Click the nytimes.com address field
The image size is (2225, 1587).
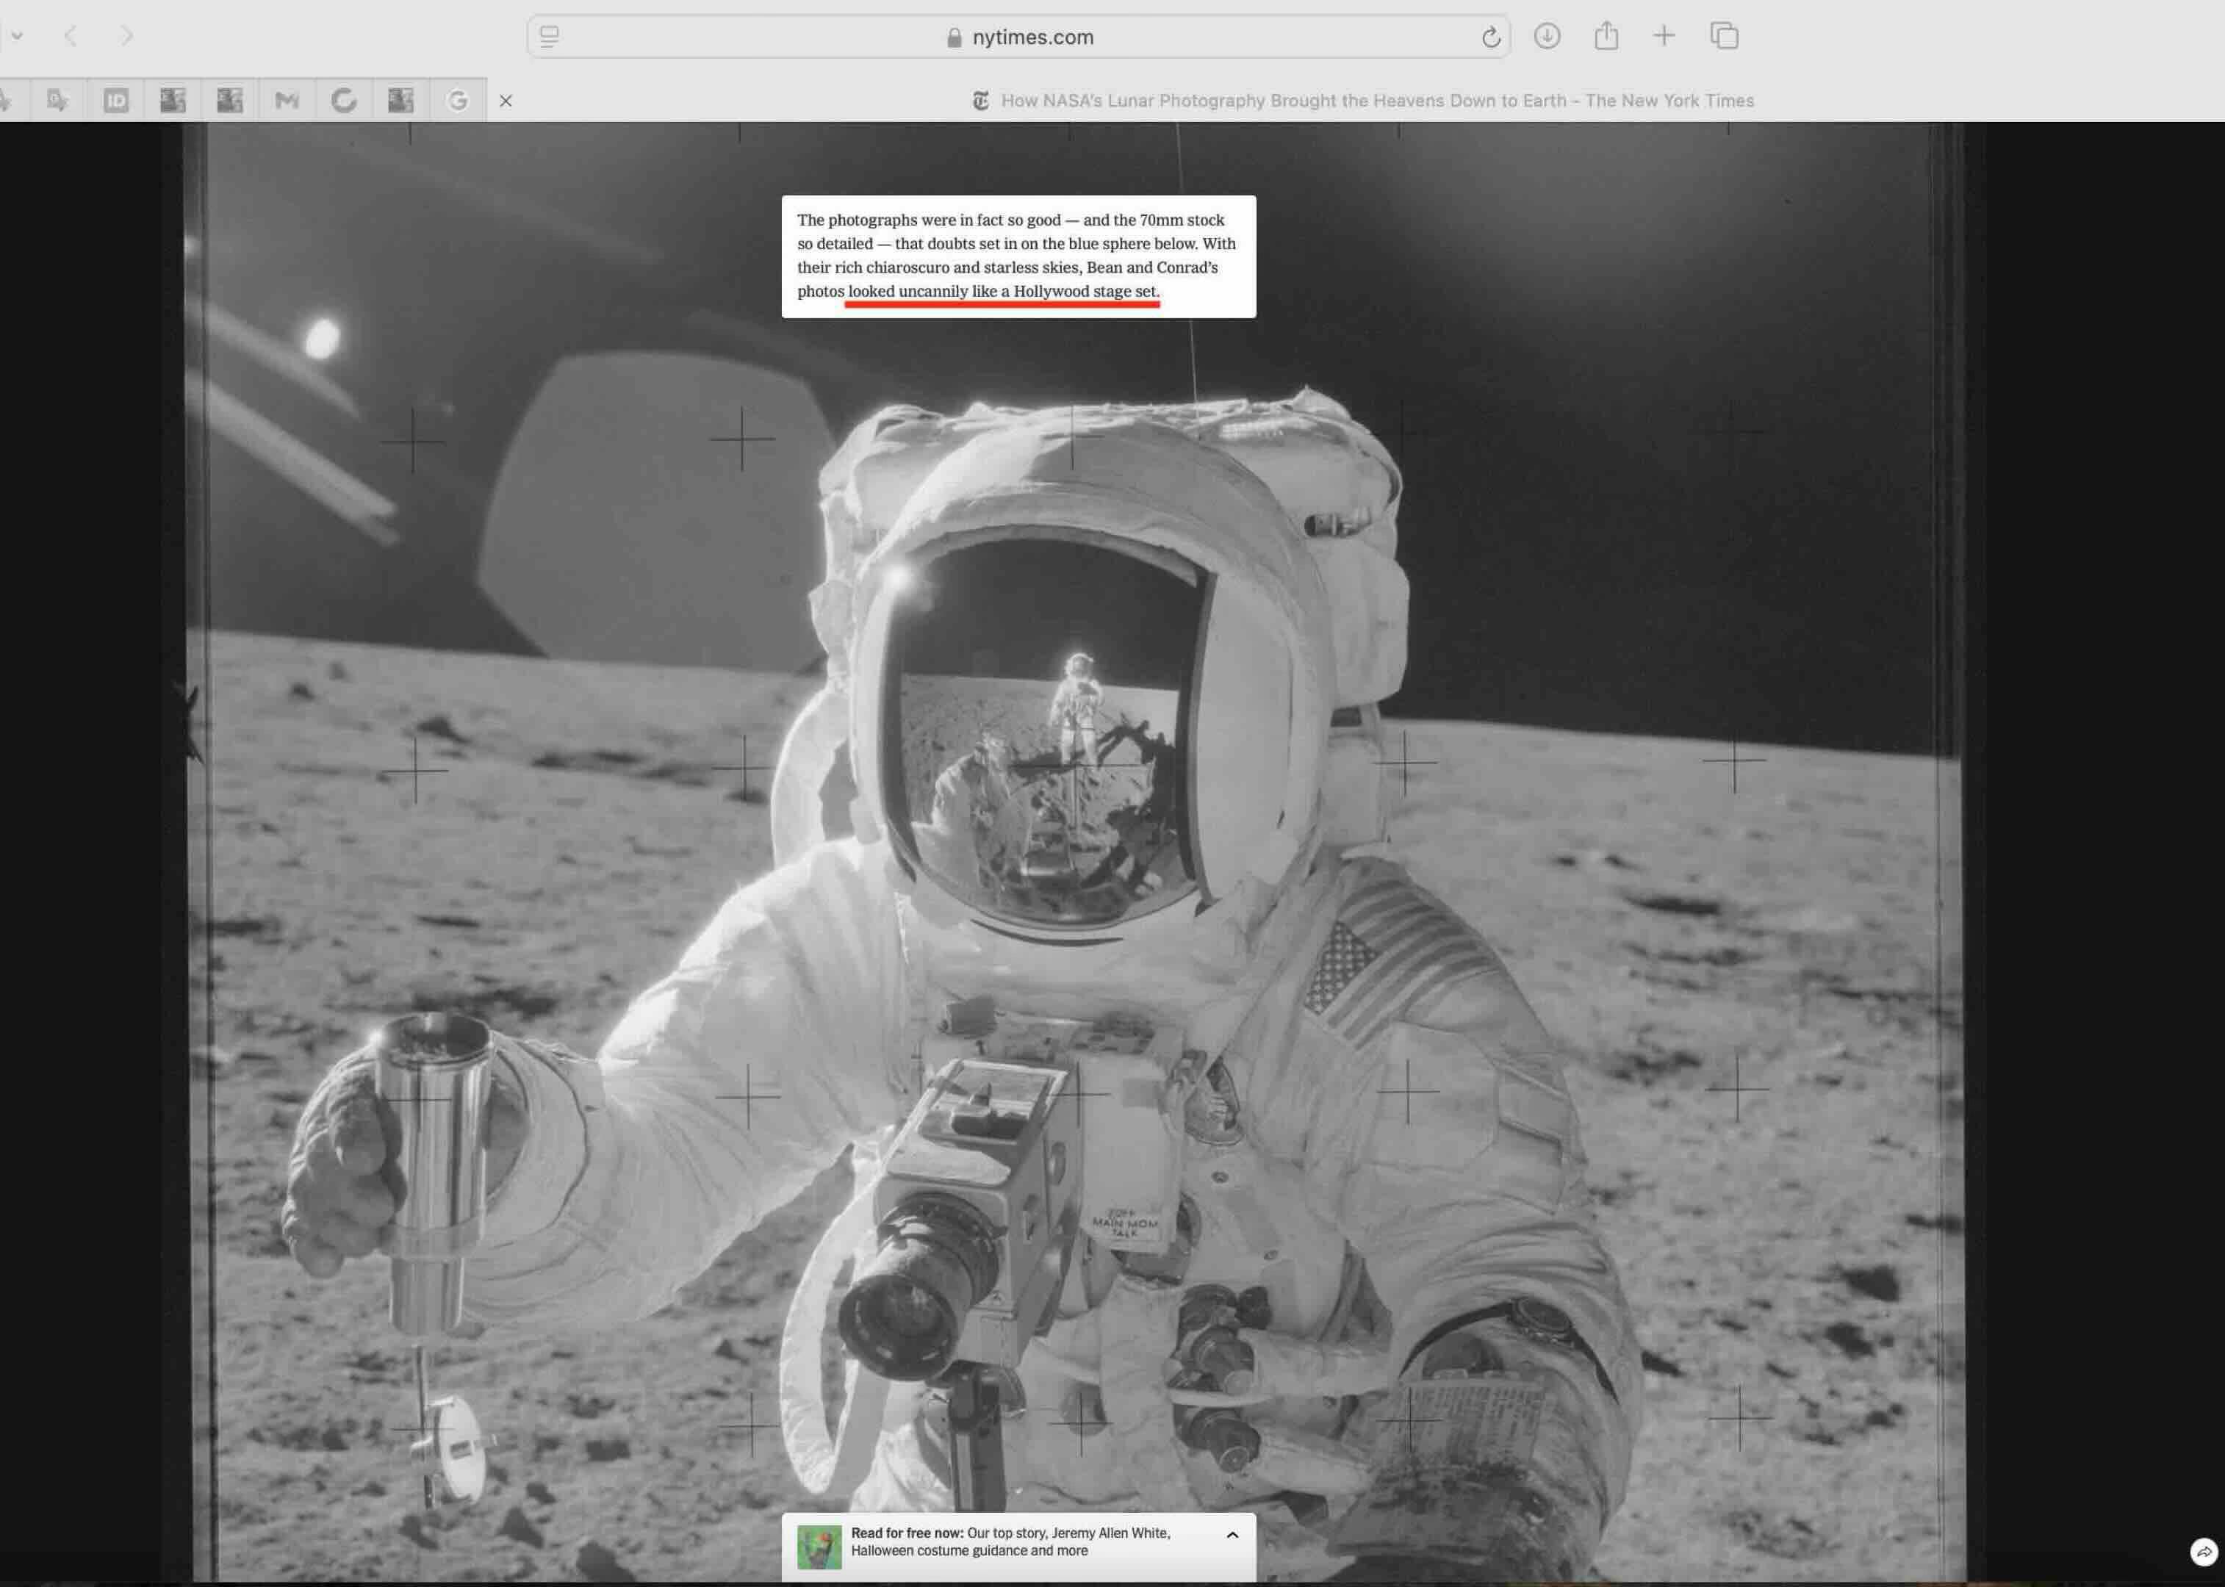[x=1032, y=37]
